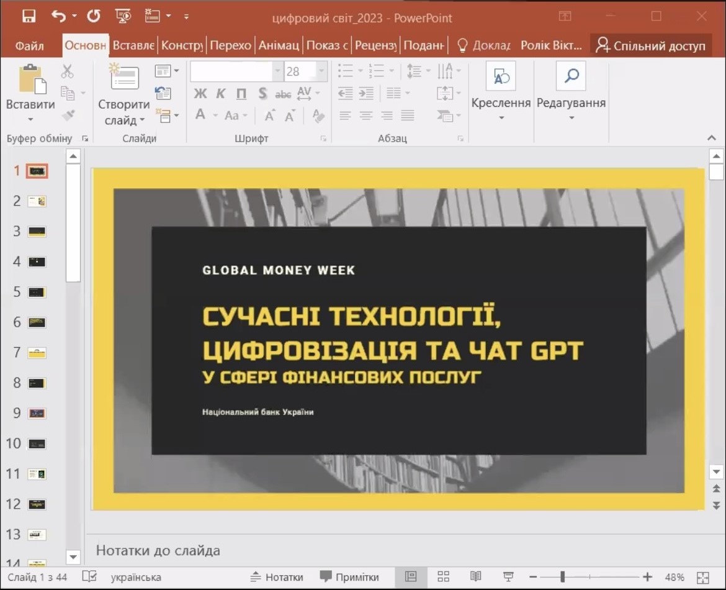Adjust the zoom slider handle

pyautogui.click(x=562, y=577)
